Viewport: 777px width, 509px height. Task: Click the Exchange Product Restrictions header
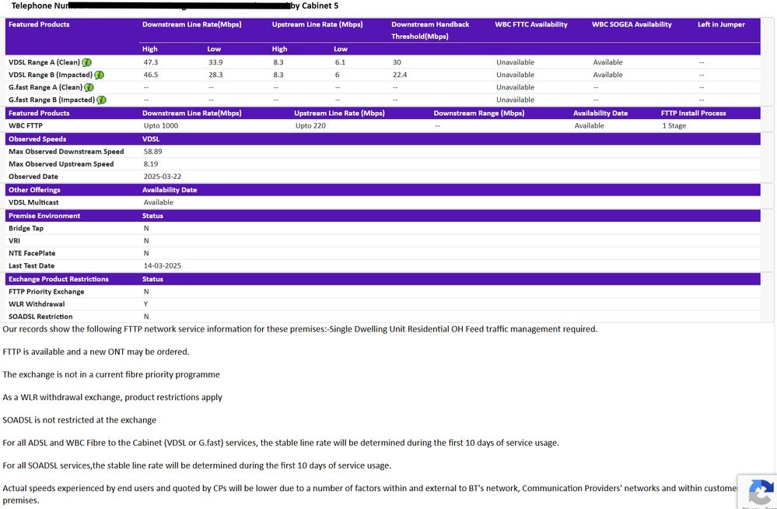(x=58, y=279)
